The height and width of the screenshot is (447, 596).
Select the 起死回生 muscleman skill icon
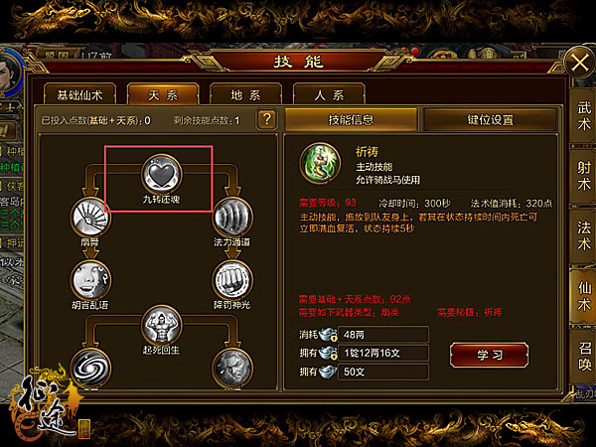pos(162,326)
